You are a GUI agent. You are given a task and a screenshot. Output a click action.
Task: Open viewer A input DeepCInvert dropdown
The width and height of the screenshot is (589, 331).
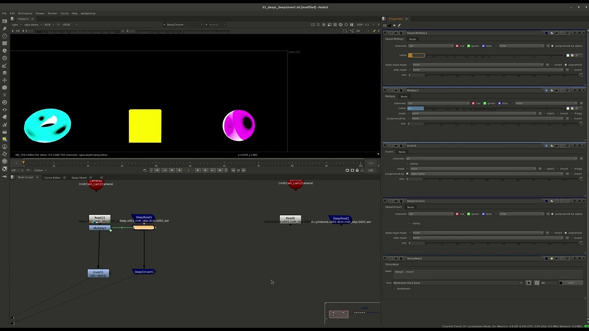182,25
